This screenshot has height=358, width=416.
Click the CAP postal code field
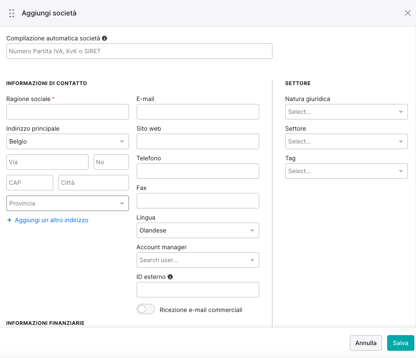pyautogui.click(x=30, y=183)
